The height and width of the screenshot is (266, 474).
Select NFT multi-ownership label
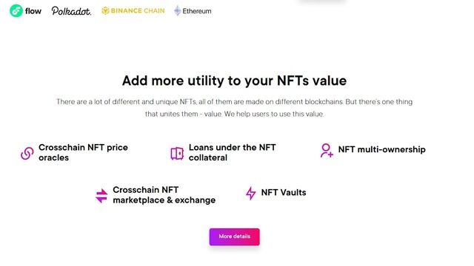click(x=382, y=149)
